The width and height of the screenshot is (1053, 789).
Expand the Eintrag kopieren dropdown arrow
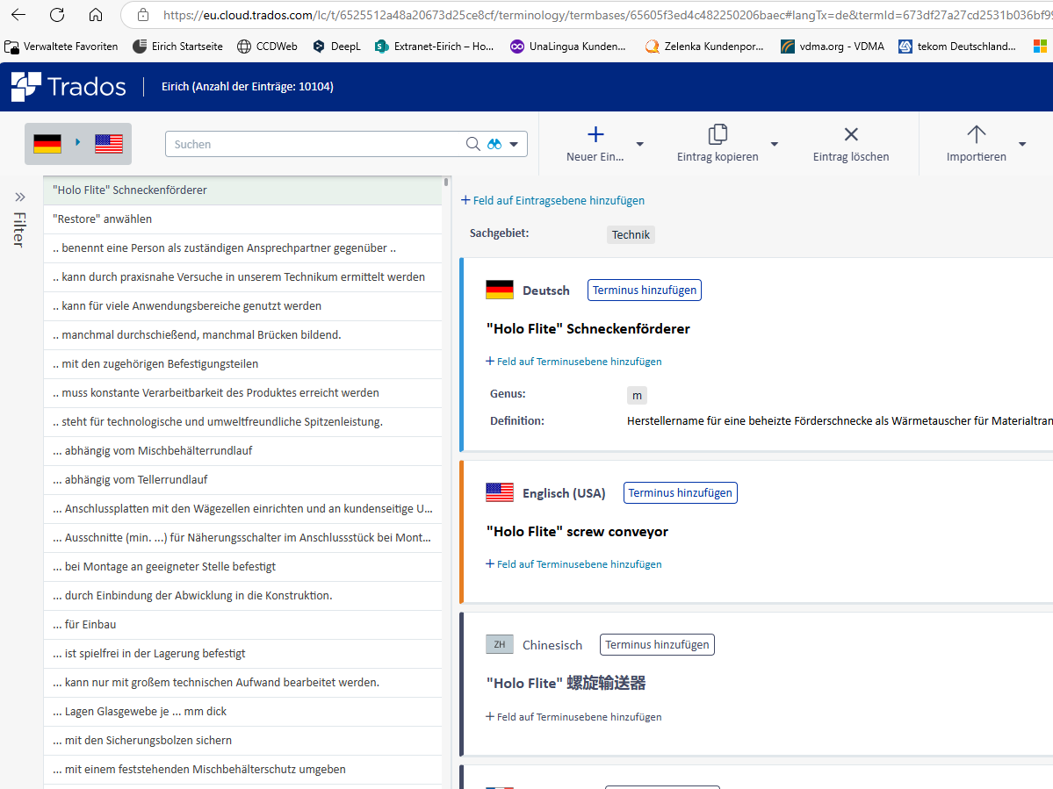click(x=774, y=144)
